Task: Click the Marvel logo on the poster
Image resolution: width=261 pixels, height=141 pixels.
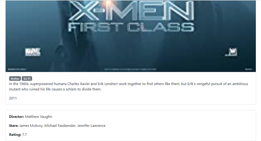Action: point(33,52)
